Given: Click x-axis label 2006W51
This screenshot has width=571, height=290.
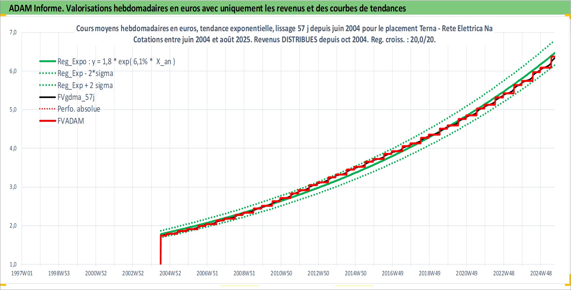Looking at the screenshot, I should point(207,273).
